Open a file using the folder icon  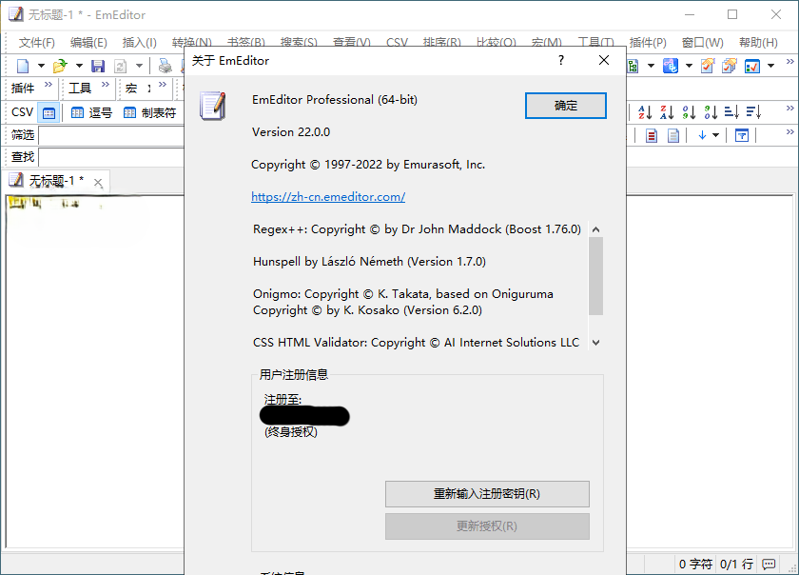pos(60,66)
